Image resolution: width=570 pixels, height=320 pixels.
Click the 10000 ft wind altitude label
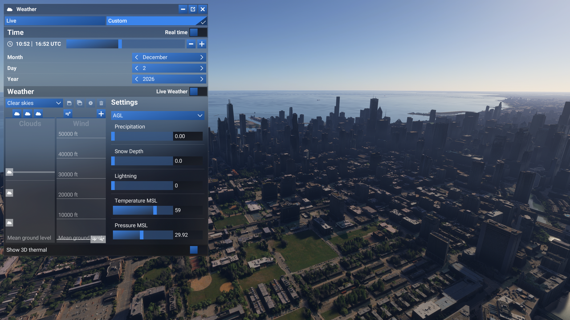click(68, 215)
